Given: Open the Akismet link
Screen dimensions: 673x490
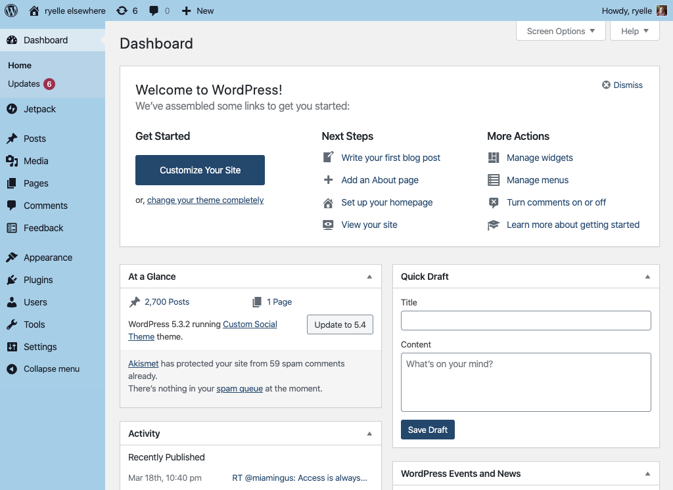Looking at the screenshot, I should [143, 363].
